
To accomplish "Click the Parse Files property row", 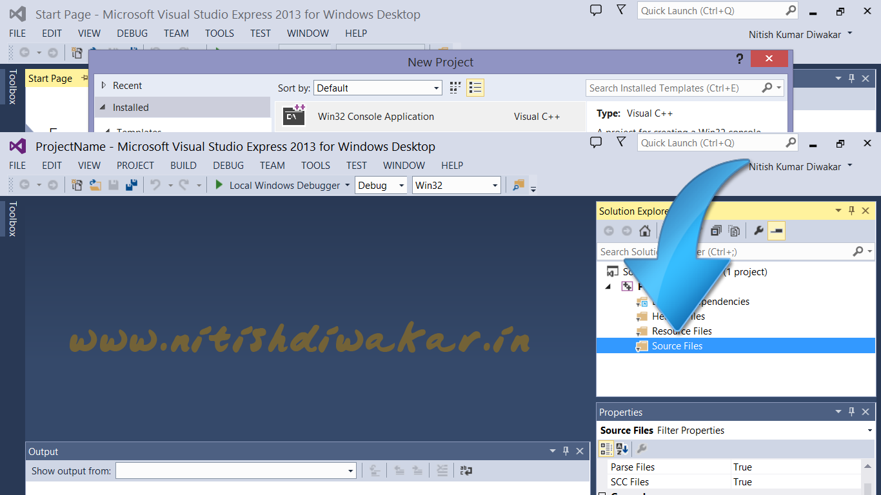I will (734, 467).
